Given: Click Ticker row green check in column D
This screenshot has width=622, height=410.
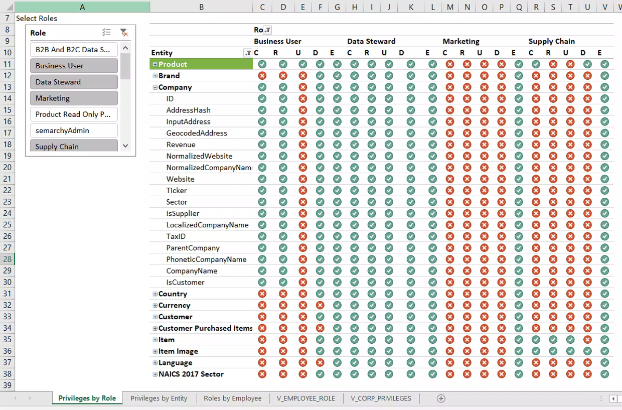Looking at the screenshot, I should tap(283, 191).
